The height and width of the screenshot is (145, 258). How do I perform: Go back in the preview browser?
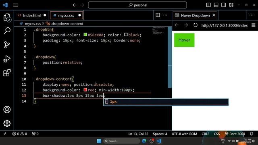click(x=177, y=25)
